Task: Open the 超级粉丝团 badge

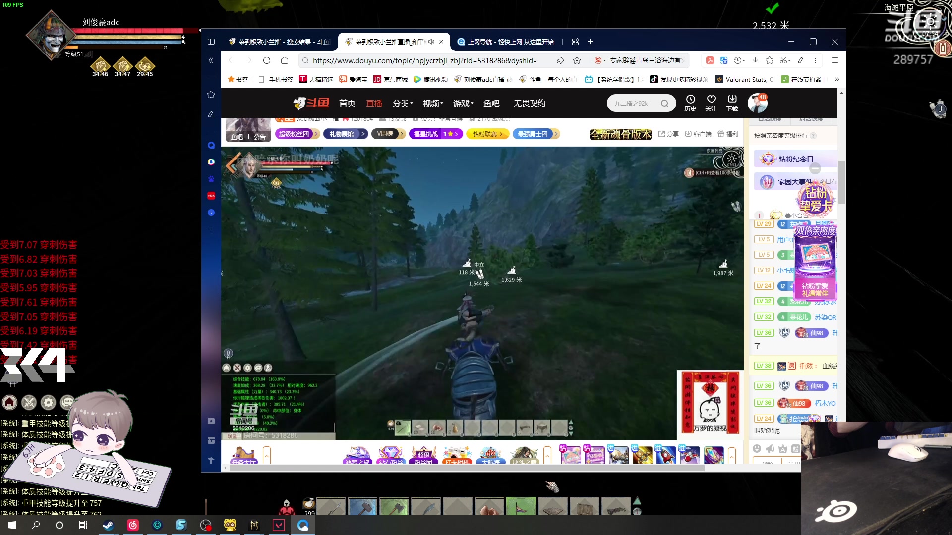Action: (297, 134)
